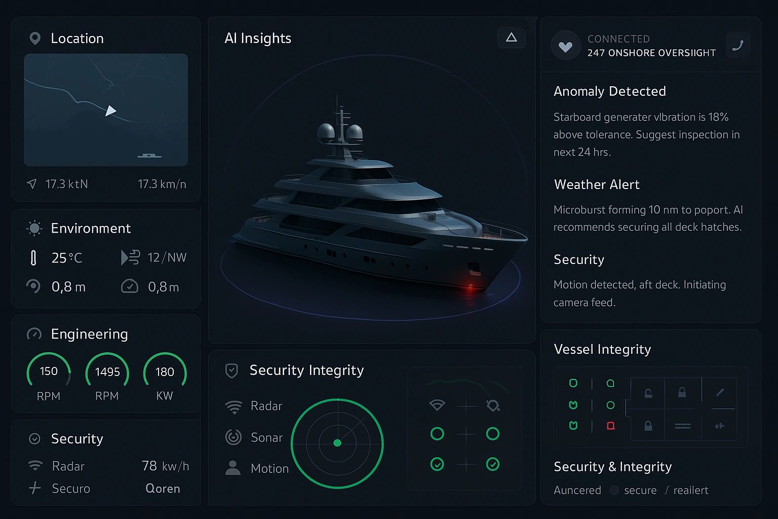Select the Radar item in Security Integrity
This screenshot has width=778, height=519.
(x=266, y=406)
